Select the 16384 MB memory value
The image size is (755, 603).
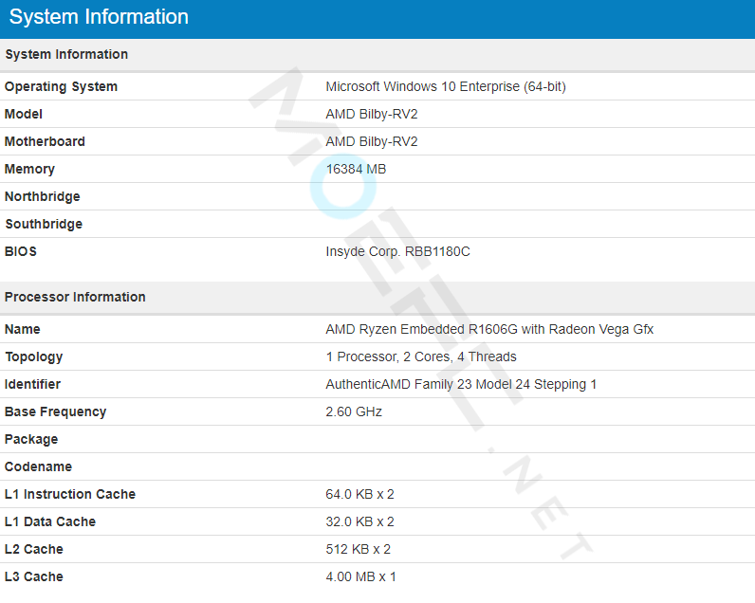(x=356, y=169)
